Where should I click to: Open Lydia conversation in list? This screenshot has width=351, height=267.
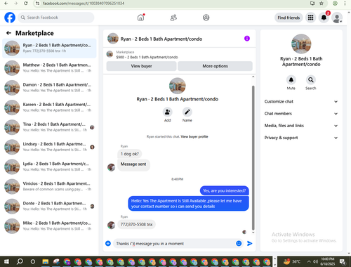point(49,167)
